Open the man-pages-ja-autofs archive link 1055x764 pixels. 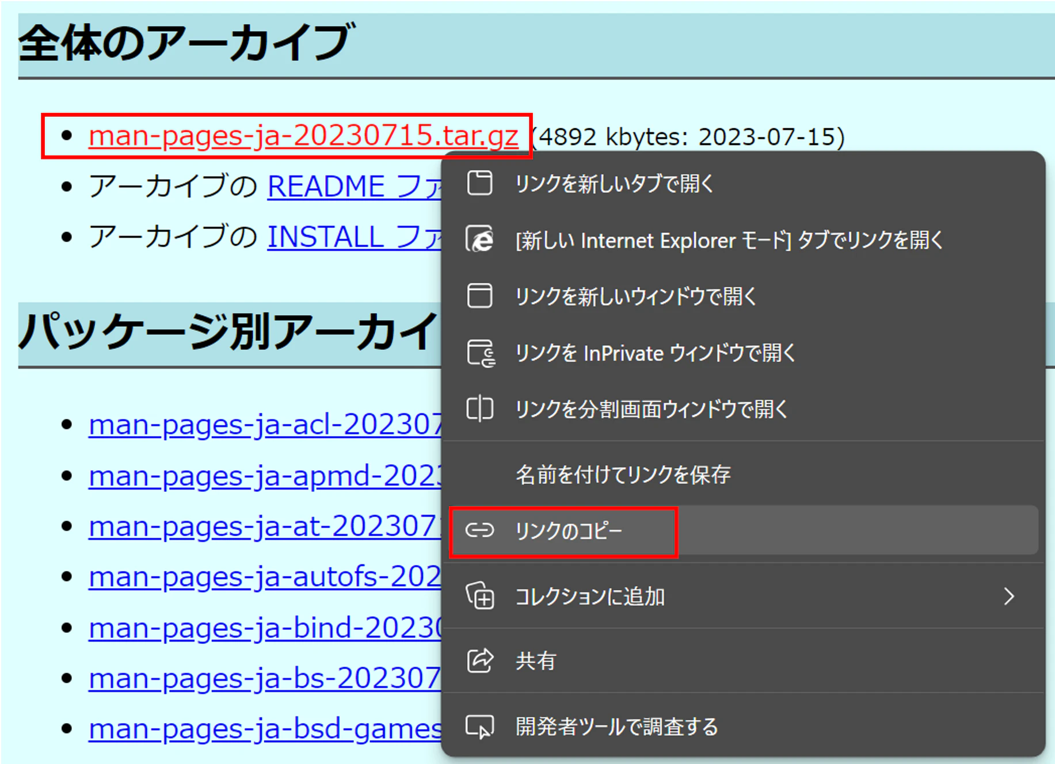pyautogui.click(x=265, y=577)
